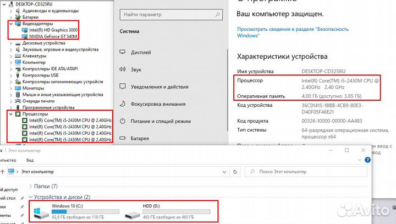Click the Мыши и иные указывающие устройства icon
This screenshot has width=396, height=224.
pos(18,95)
